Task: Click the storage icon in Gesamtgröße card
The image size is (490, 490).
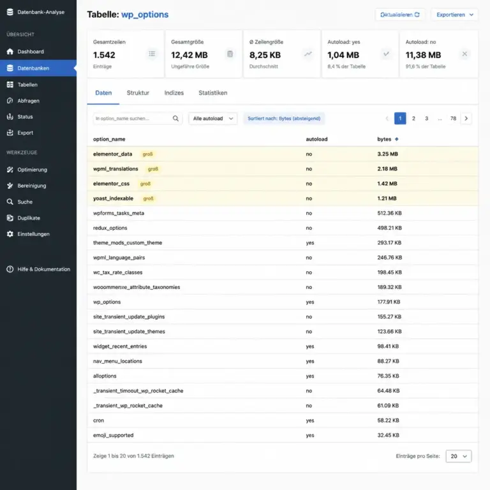Action: 230,54
